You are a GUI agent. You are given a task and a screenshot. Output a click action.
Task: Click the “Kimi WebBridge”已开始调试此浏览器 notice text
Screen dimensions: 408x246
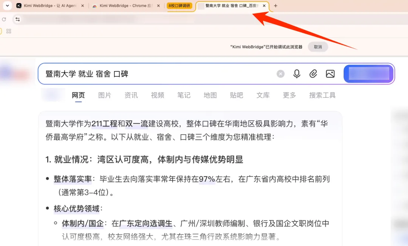pos(266,47)
